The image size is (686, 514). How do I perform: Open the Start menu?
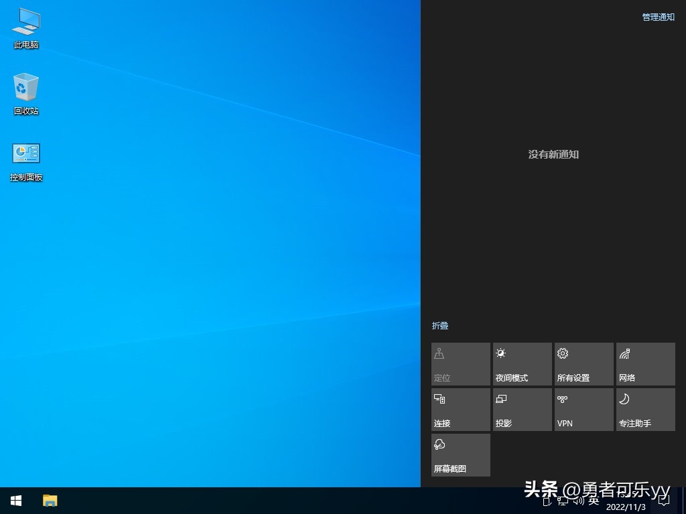15,501
